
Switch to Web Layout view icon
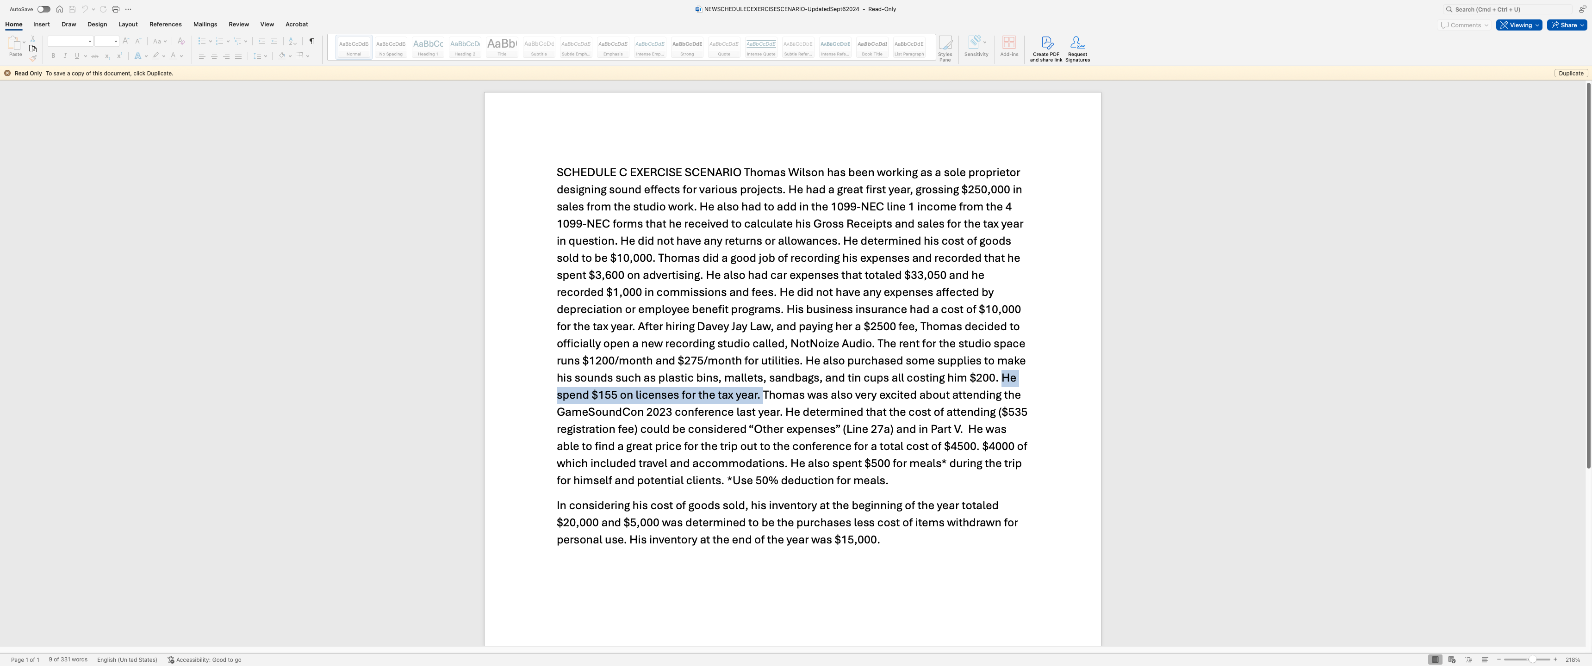(1452, 660)
